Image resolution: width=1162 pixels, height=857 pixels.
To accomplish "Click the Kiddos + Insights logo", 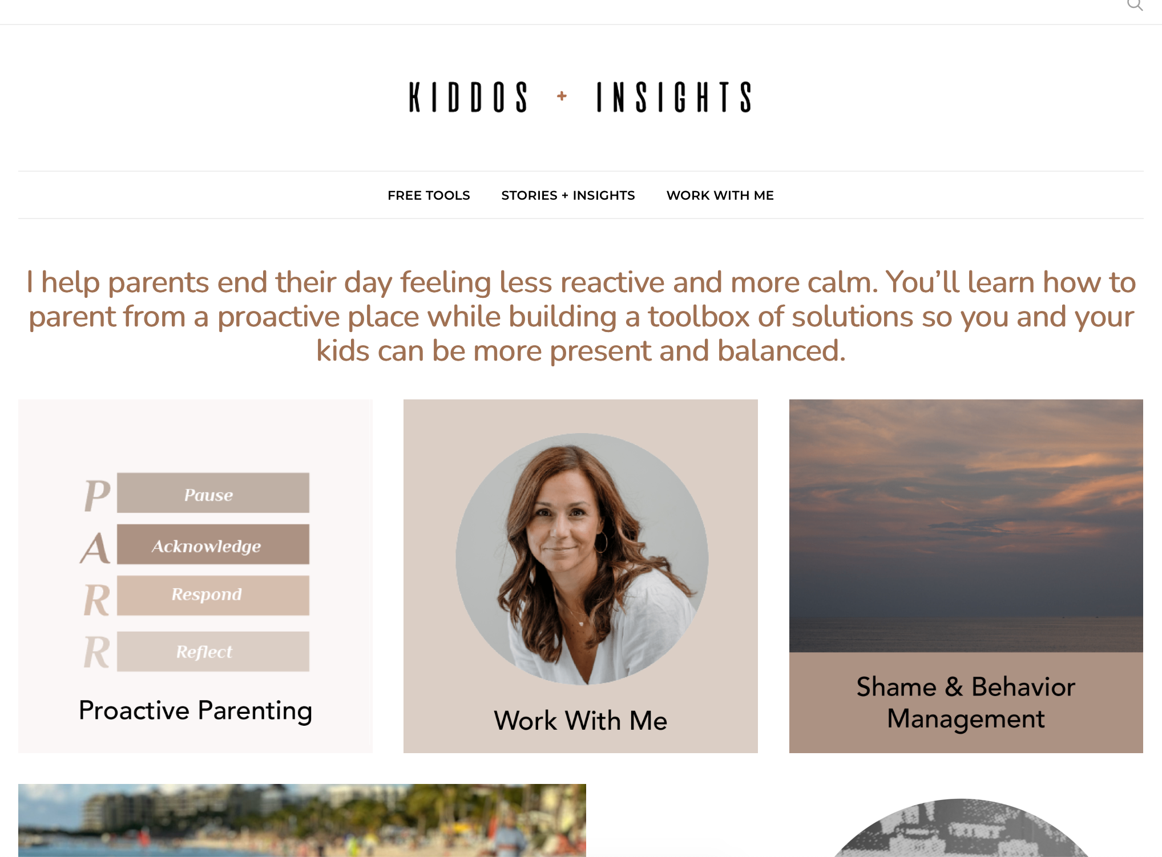I will click(580, 97).
